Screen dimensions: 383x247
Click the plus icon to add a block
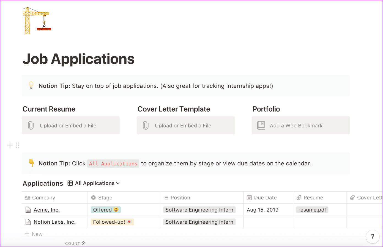click(10, 145)
